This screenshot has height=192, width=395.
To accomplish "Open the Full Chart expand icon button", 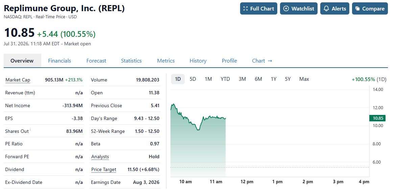I will pos(246,8).
